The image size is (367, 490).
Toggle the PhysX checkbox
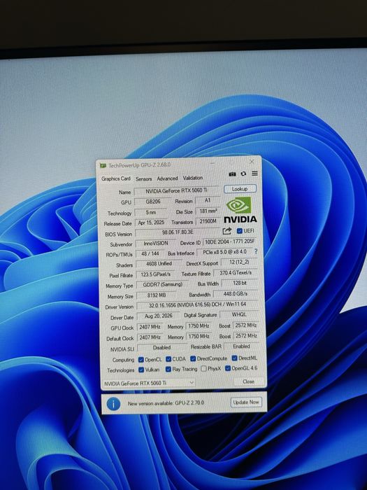(204, 369)
